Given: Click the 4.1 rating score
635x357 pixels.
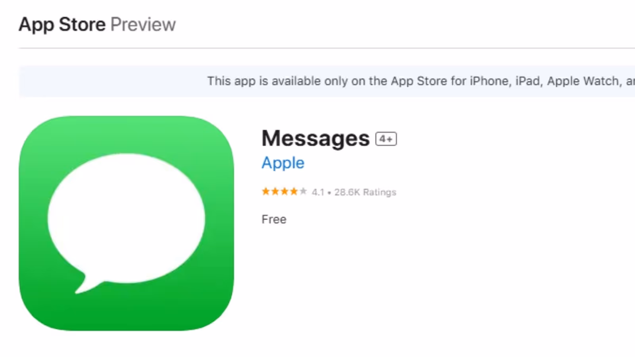Looking at the screenshot, I should point(318,192).
